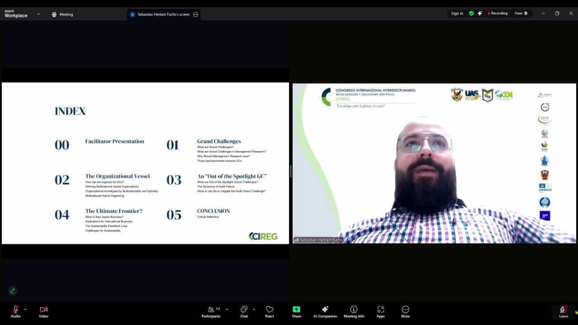Expand the Chat options chevron
This screenshot has width=578, height=325.
254,309
